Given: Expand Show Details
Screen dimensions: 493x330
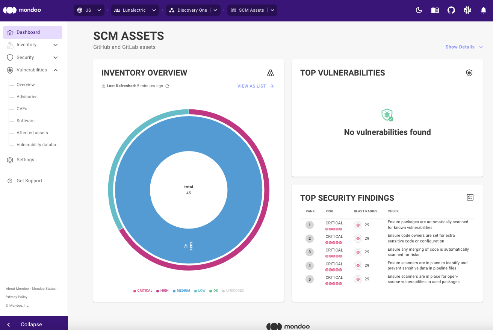Looking at the screenshot, I should pyautogui.click(x=464, y=47).
